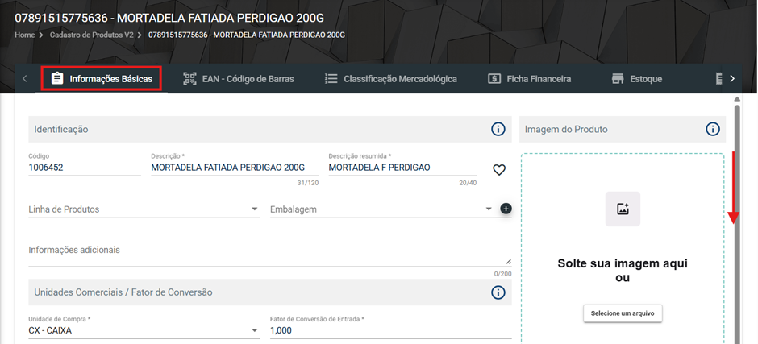Image resolution: width=758 pixels, height=344 pixels.
Task: Expand the Unidade de Compra dropdown
Action: pos(254,330)
